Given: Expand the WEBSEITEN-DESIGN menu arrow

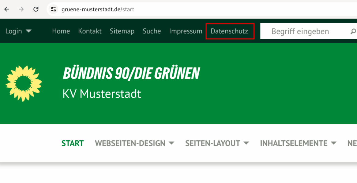Looking at the screenshot, I should tap(171, 143).
